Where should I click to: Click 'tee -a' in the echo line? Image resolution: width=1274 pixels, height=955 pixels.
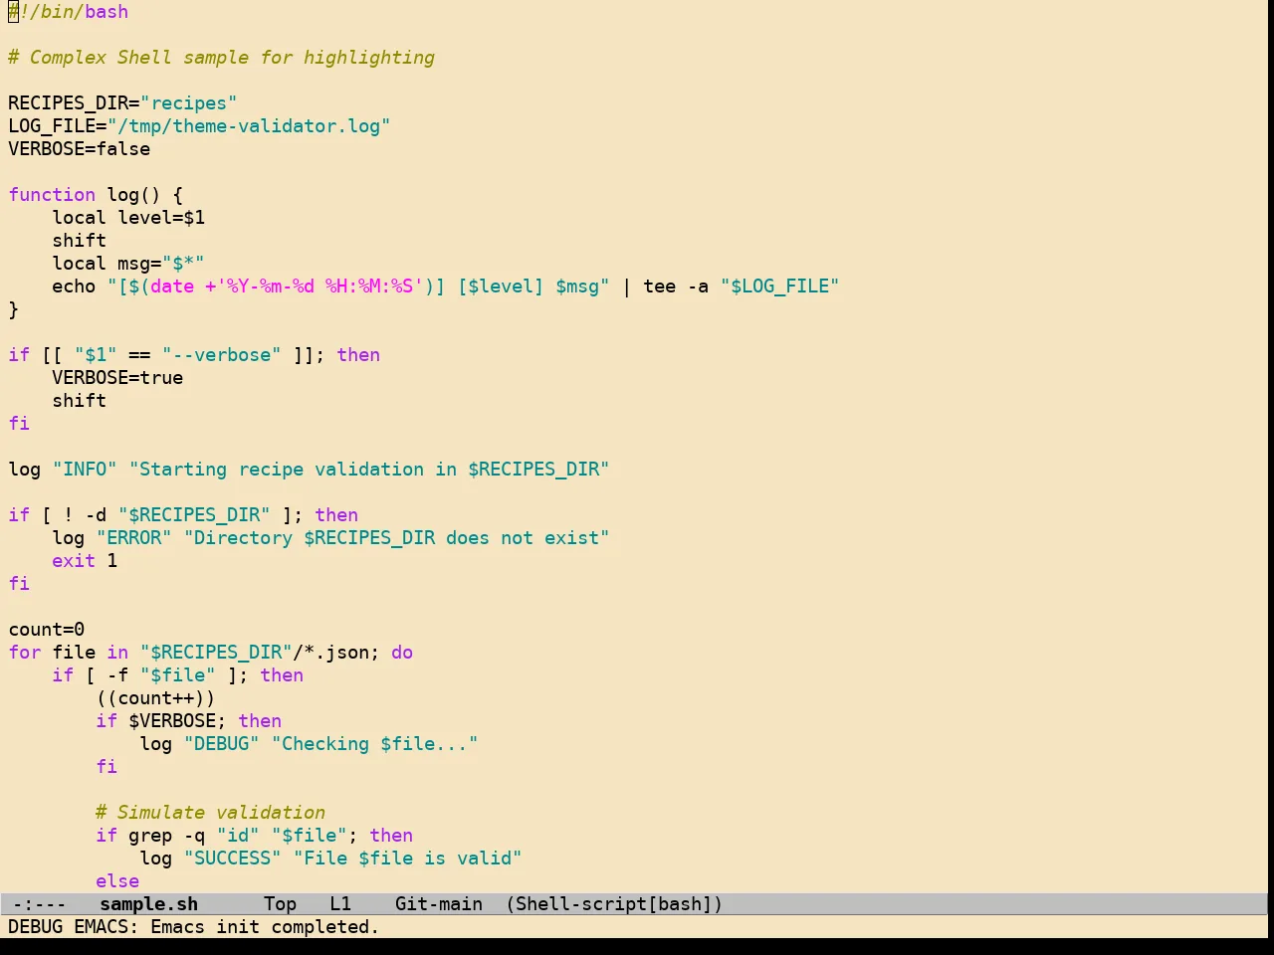(676, 286)
